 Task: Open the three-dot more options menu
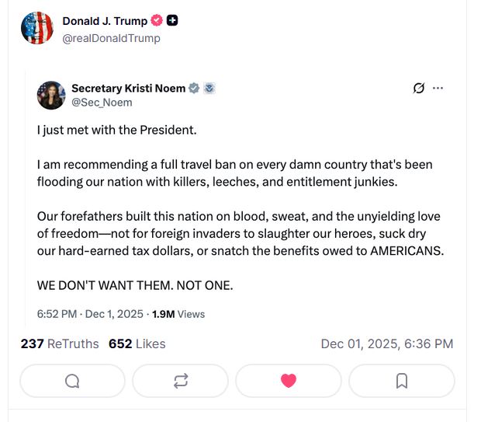(438, 88)
